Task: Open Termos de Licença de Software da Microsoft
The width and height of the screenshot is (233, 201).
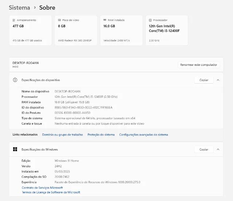Action: pos(51,192)
